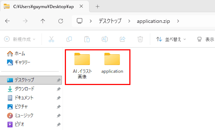Select the AI.イラスト画像 folder
The height and width of the screenshot is (130, 215).
[x=82, y=66]
